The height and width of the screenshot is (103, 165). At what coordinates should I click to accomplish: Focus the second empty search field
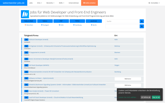122,26
